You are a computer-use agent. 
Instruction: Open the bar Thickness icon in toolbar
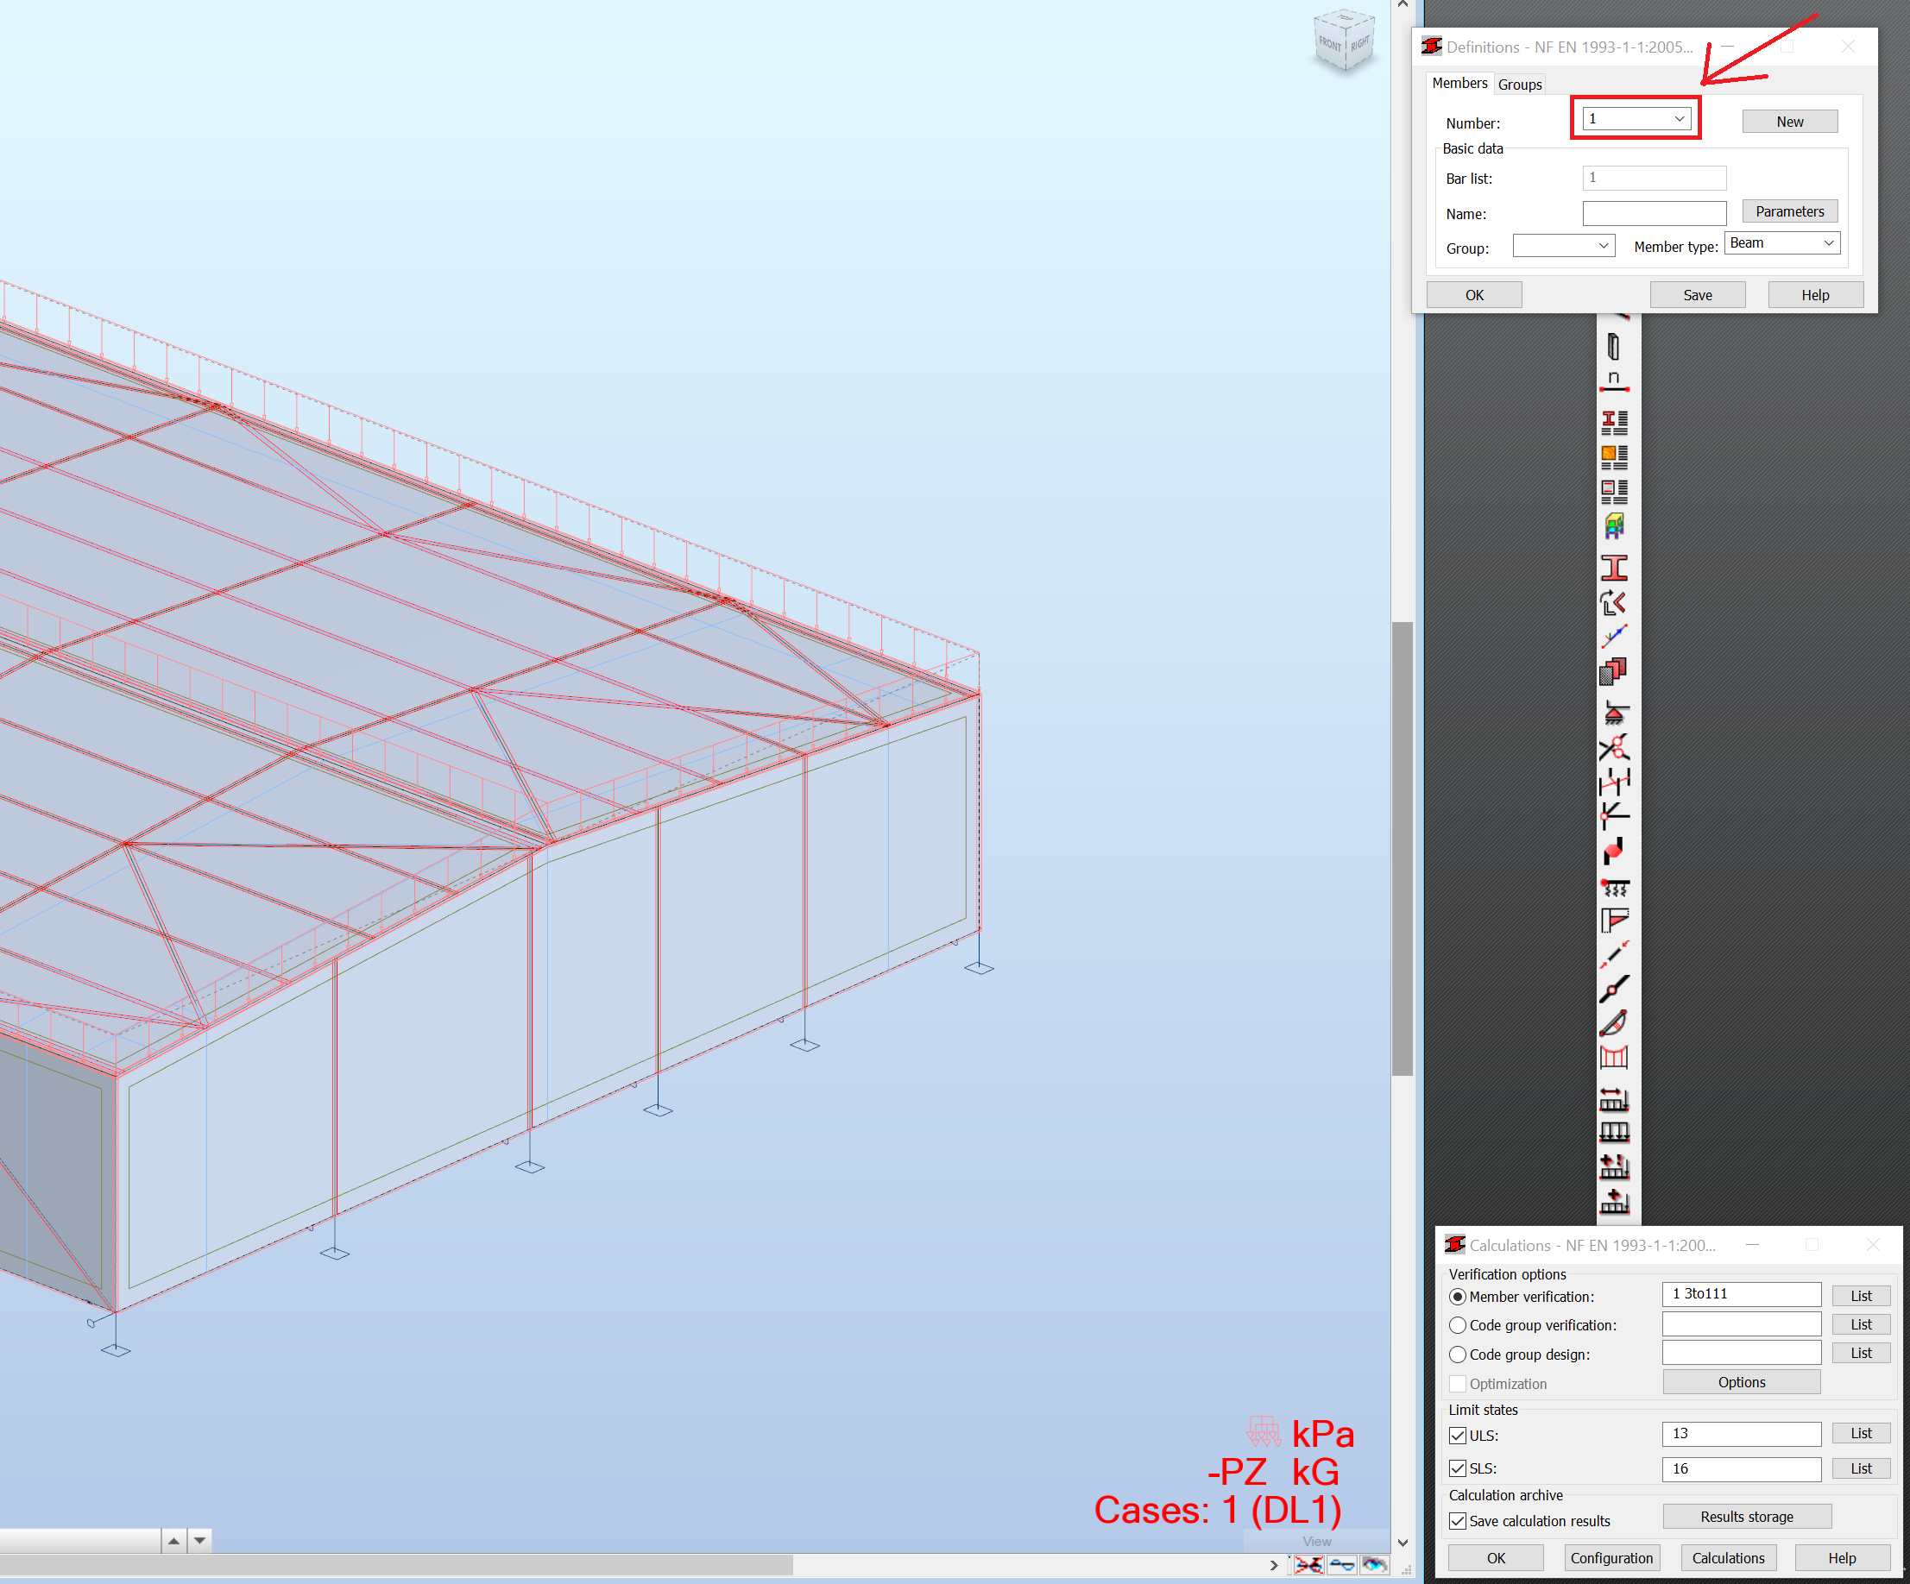click(x=1613, y=347)
